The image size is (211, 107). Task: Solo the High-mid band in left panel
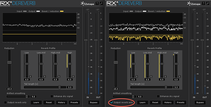(x=59, y=77)
